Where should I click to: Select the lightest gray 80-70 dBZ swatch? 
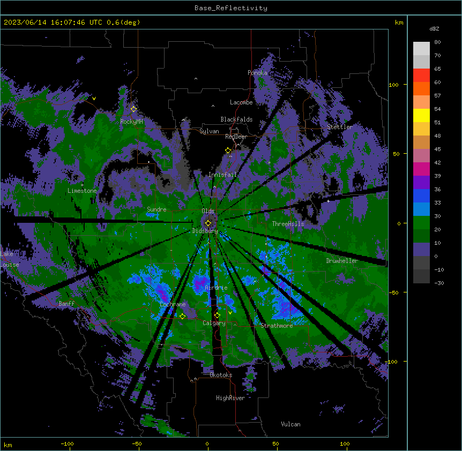tap(421, 49)
